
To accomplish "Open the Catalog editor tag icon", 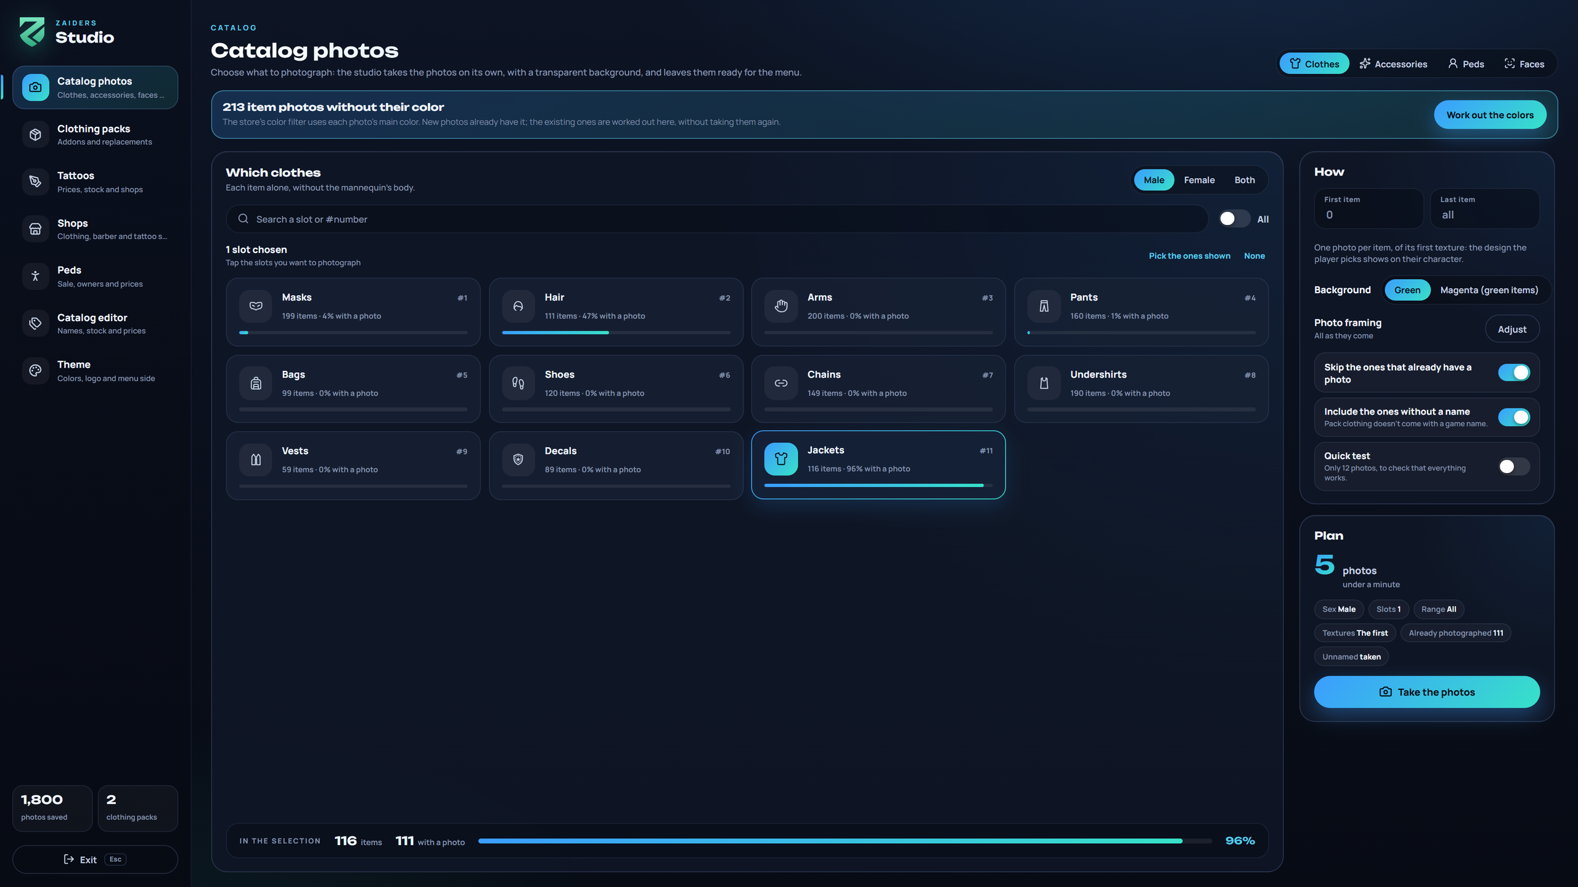I will tap(35, 323).
